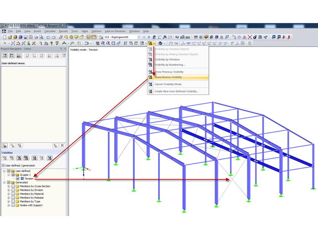Redo the last undone action
The image size is (318, 239).
point(54,37)
